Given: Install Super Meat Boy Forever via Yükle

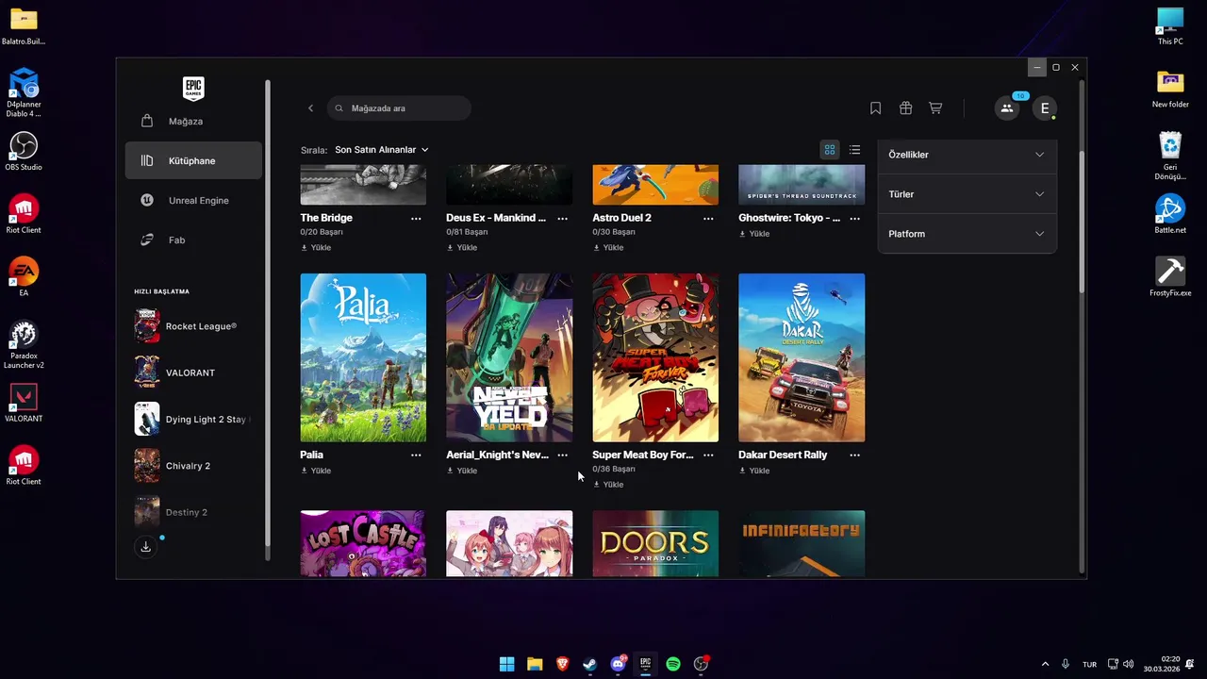Looking at the screenshot, I should click(x=608, y=485).
